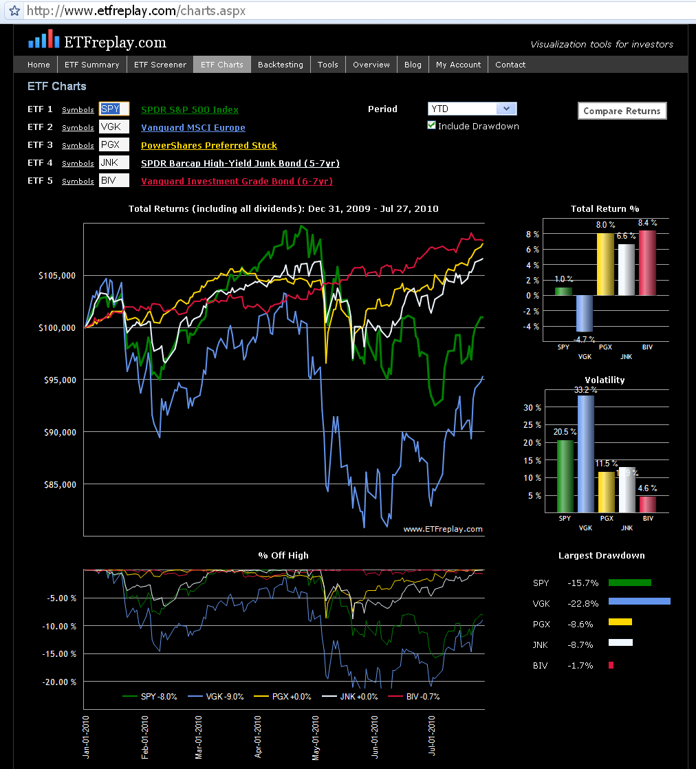Viewport: 696px width, 769px height.
Task: Click the Symbols link for ETF 2
Action: point(78,127)
